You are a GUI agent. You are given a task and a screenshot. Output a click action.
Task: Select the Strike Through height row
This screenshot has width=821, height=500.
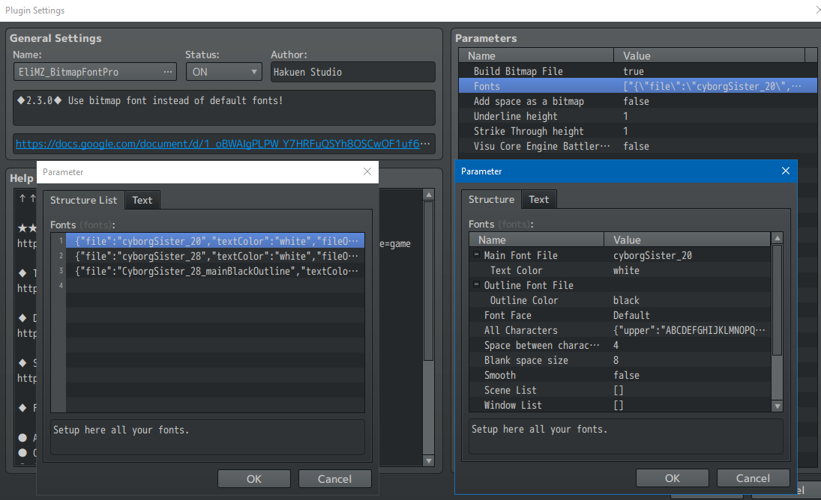(x=637, y=131)
